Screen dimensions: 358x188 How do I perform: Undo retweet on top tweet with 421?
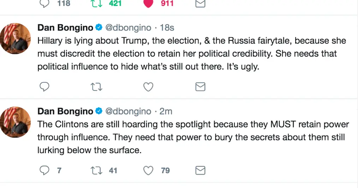[97, 4]
